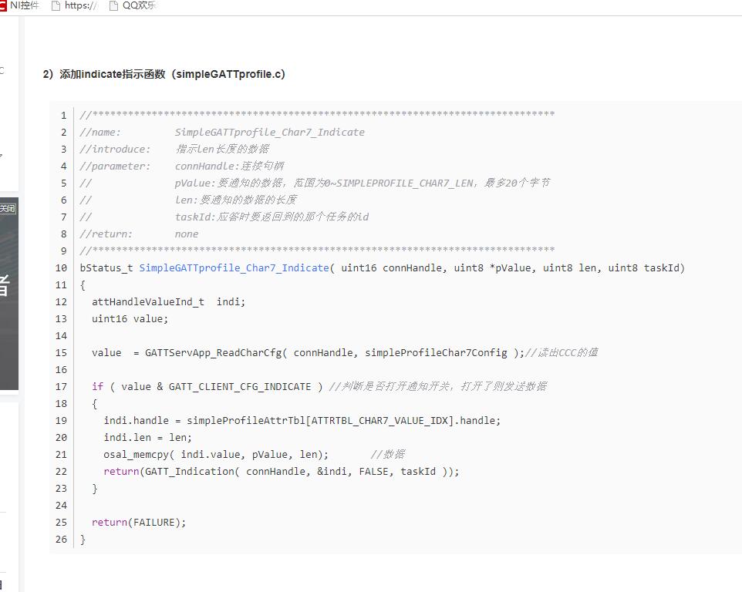Viewport: 742px width, 592px height.
Task: Click 'uint8 taskId' parameter on line 10
Action: click(643, 268)
